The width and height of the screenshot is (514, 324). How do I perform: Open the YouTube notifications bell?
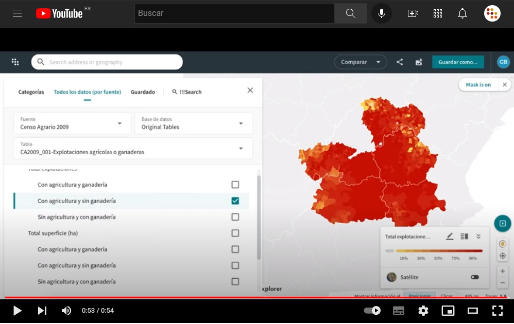[462, 13]
